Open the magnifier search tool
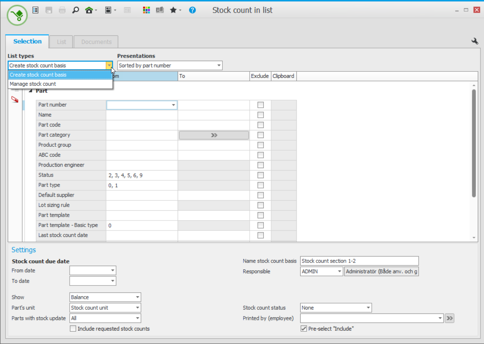484x344 pixels. pos(75,10)
